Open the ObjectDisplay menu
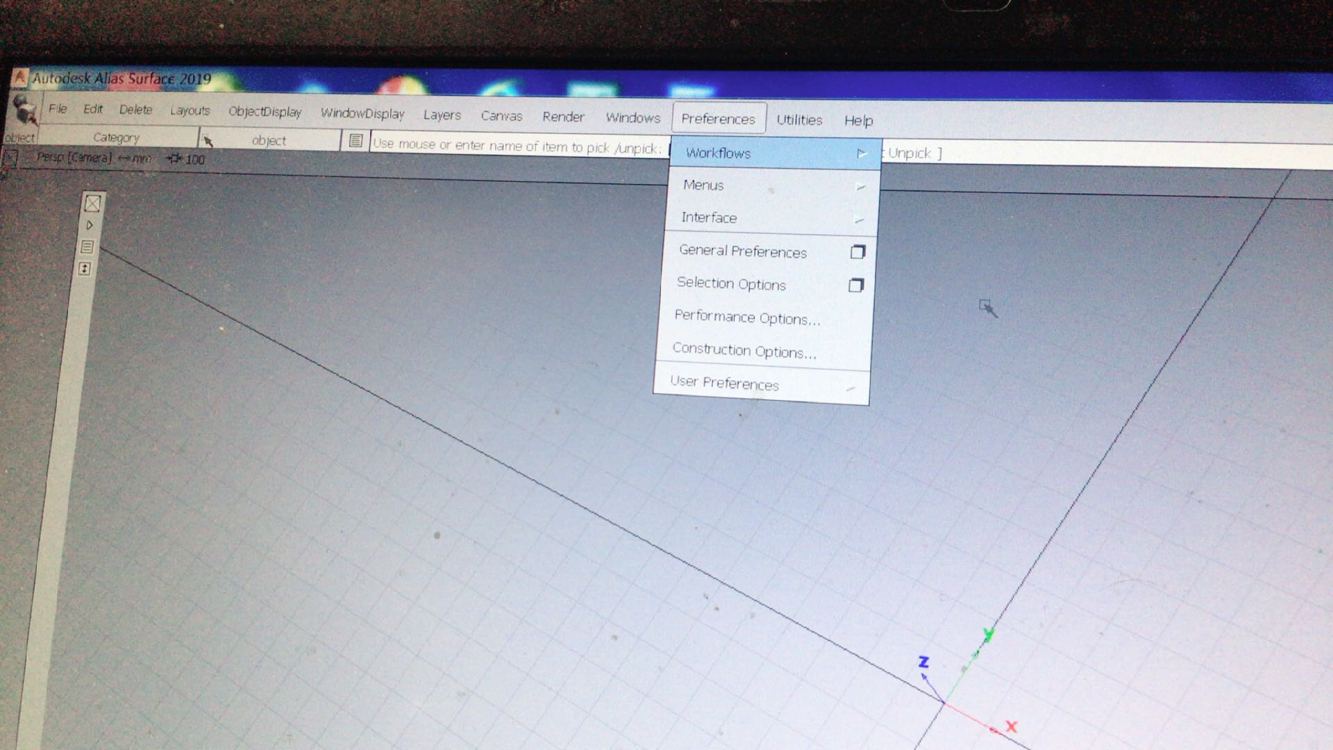This screenshot has height=750, width=1333. tap(265, 112)
